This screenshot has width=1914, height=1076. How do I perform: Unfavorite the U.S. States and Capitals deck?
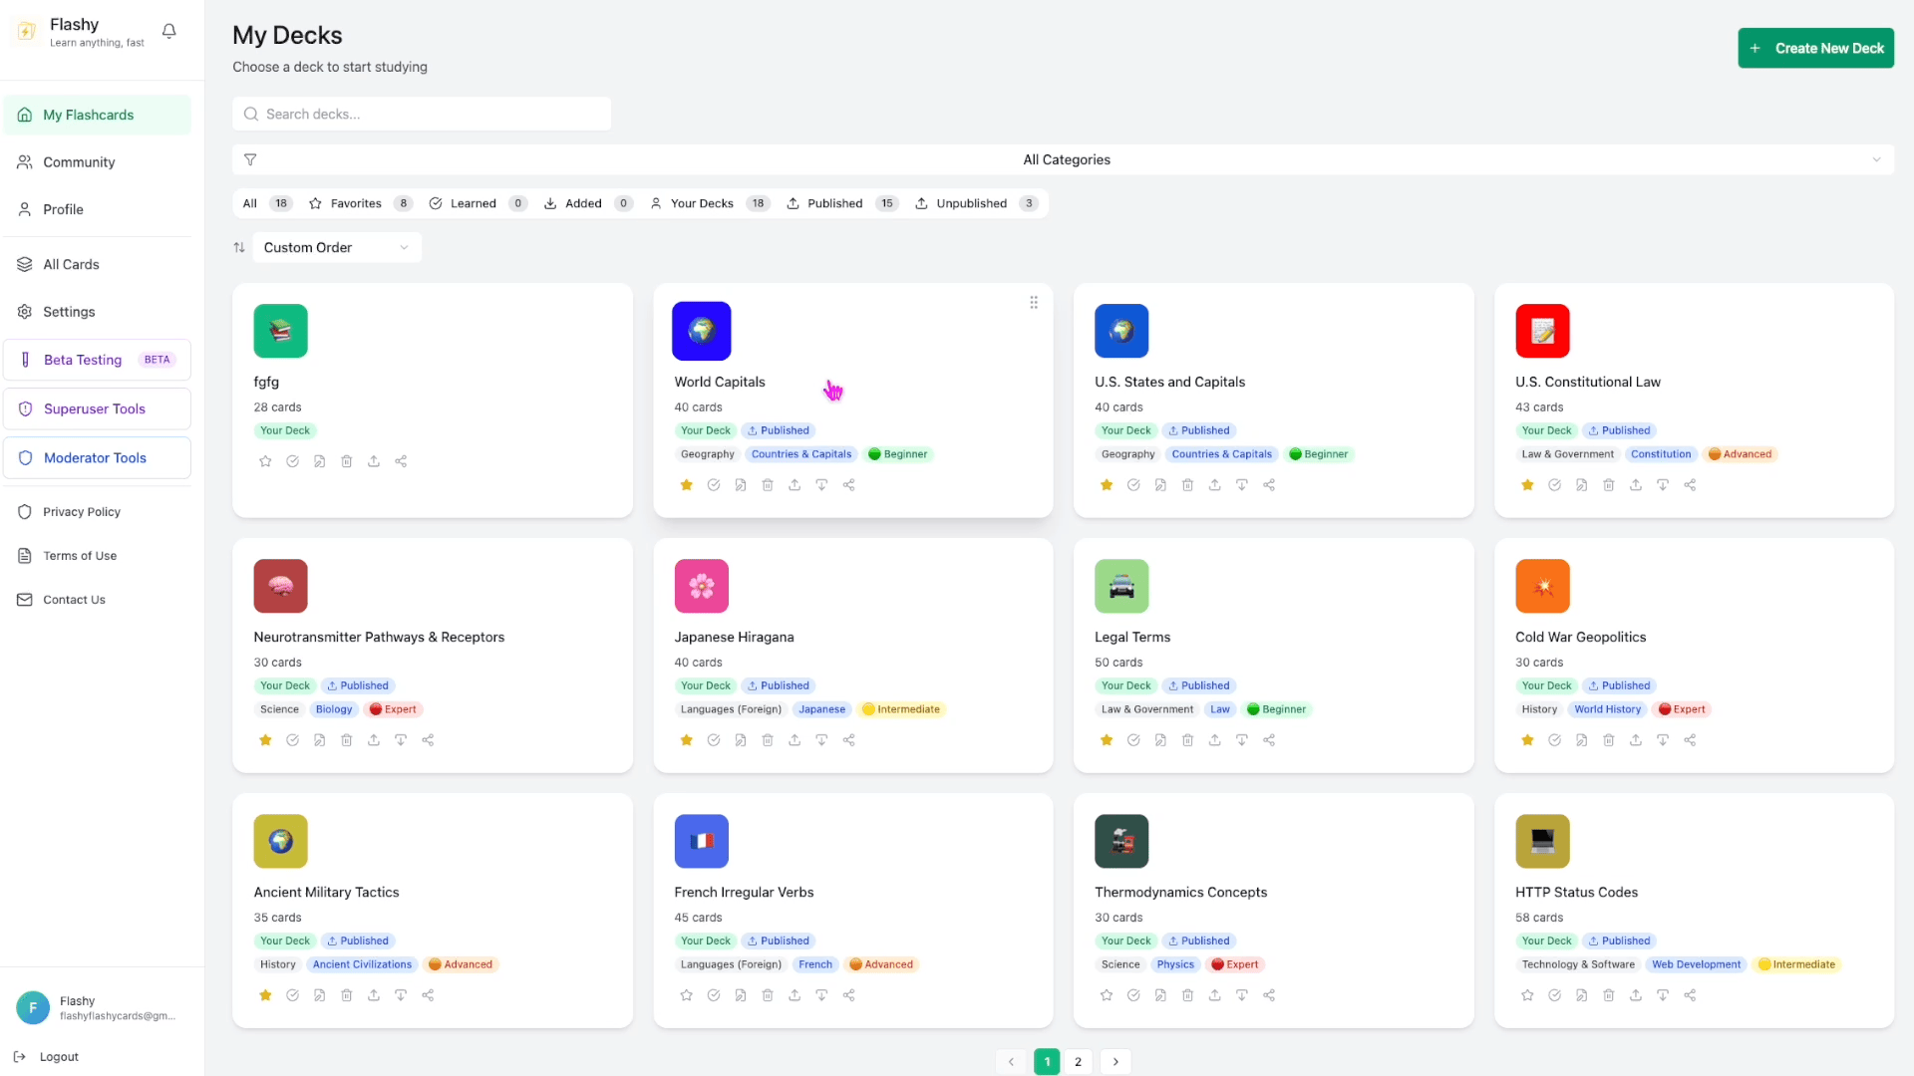click(1107, 485)
